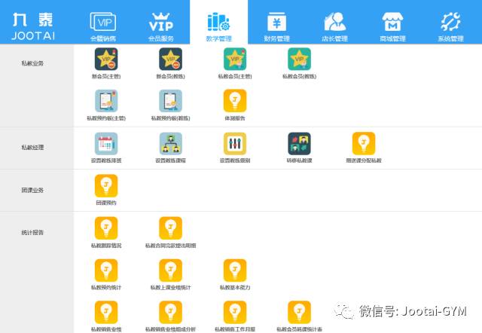Open 私教预约板(主管) clipboard icon
482x333 pixels.
pyautogui.click(x=106, y=101)
